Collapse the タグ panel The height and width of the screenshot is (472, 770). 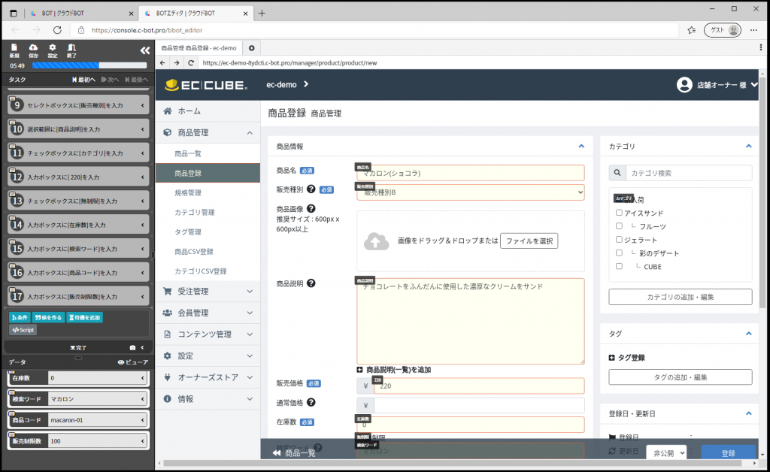748,334
